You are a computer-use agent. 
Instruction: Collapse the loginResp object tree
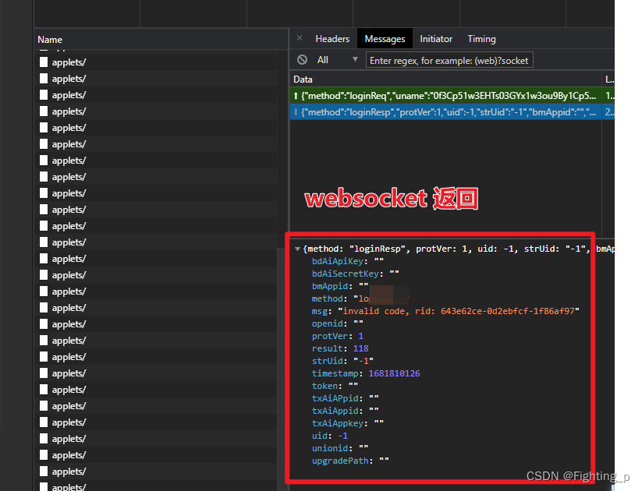pos(298,249)
